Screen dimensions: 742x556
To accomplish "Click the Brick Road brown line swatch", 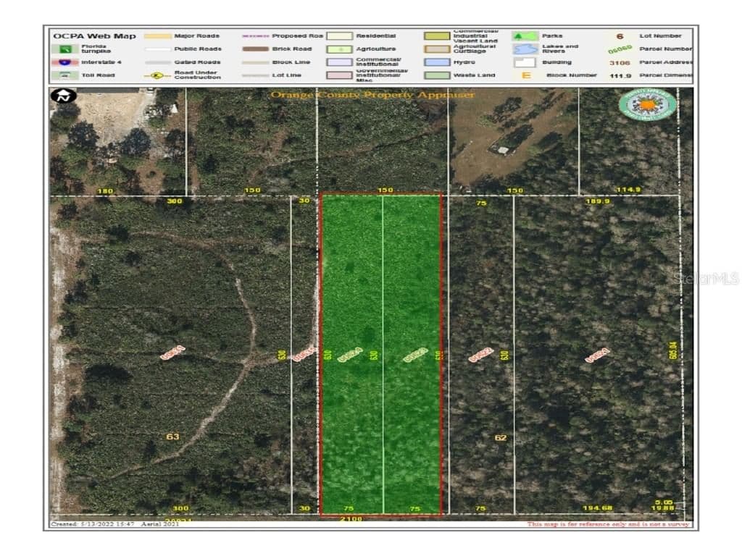I will (x=256, y=49).
